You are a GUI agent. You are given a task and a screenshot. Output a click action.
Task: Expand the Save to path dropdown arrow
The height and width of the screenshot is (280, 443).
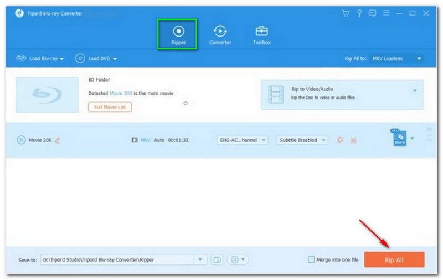200,259
